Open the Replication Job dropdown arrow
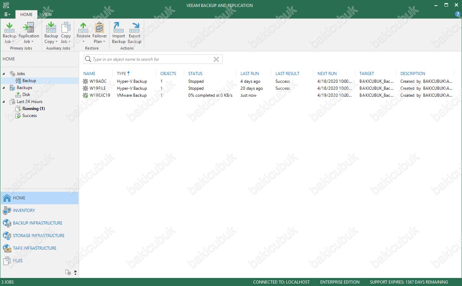 [x=33, y=42]
